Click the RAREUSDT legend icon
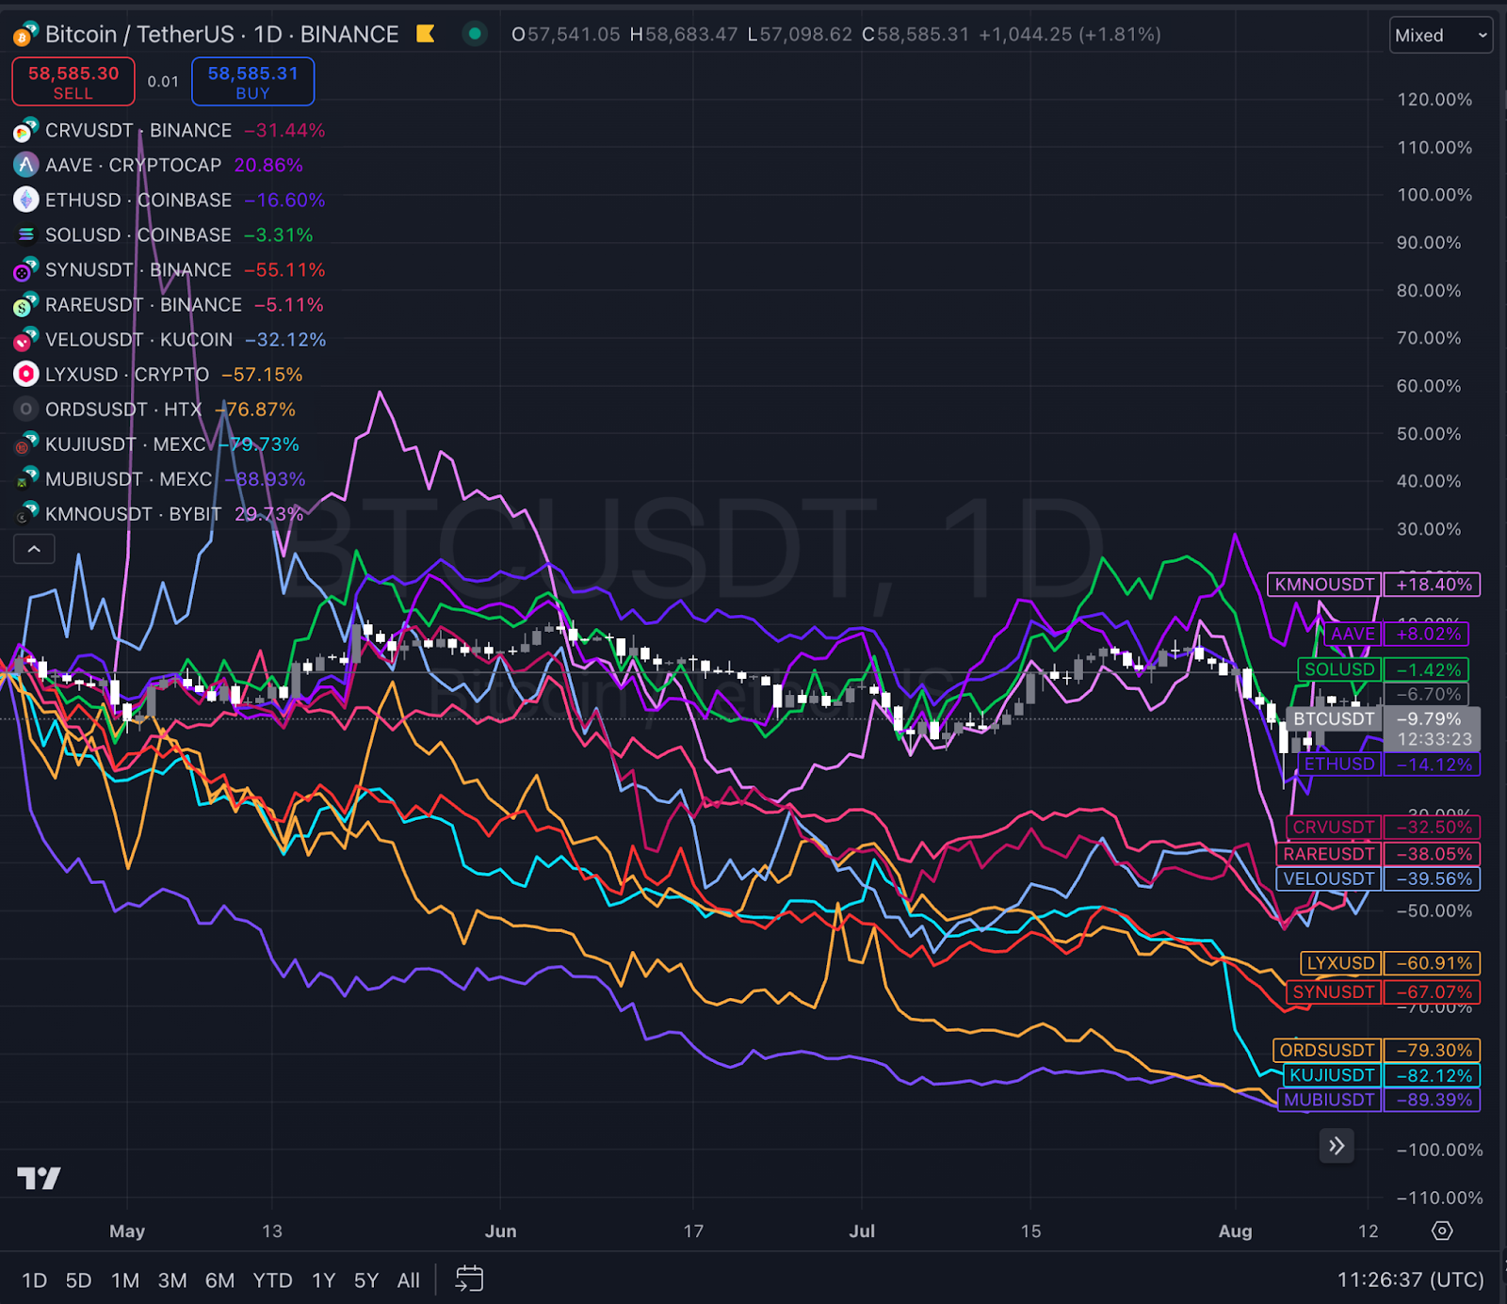 pos(25,305)
